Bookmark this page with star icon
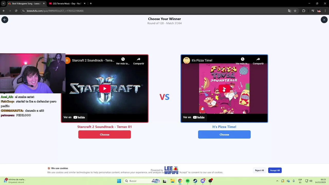The image size is (329, 185). [x=295, y=11]
